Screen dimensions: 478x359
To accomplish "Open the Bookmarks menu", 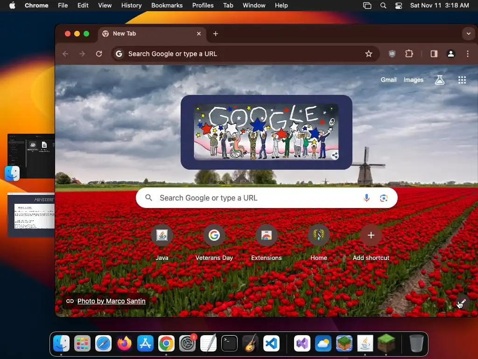I will (167, 6).
